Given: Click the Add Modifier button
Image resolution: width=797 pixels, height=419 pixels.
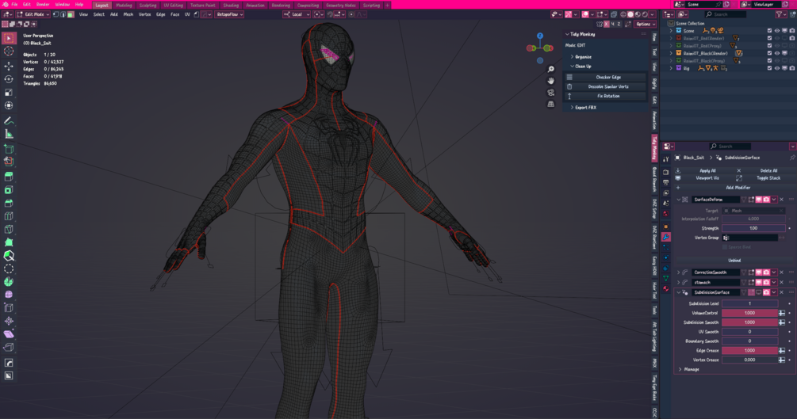Looking at the screenshot, I should (x=738, y=188).
